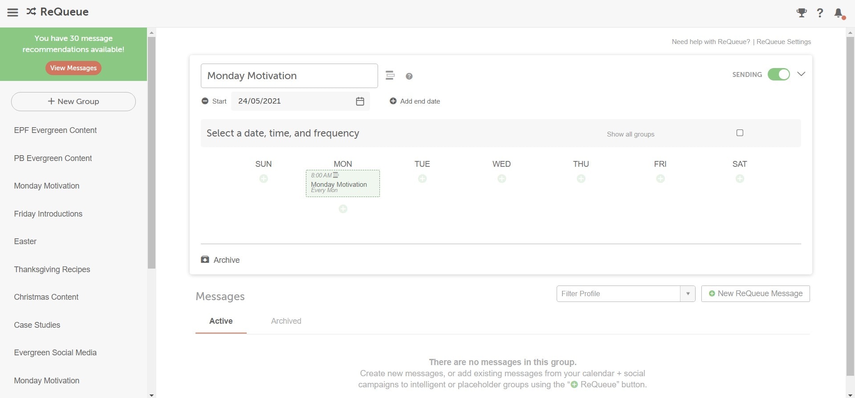Image resolution: width=855 pixels, height=398 pixels.
Task: Click New ReQueue Message button
Action: (x=755, y=294)
